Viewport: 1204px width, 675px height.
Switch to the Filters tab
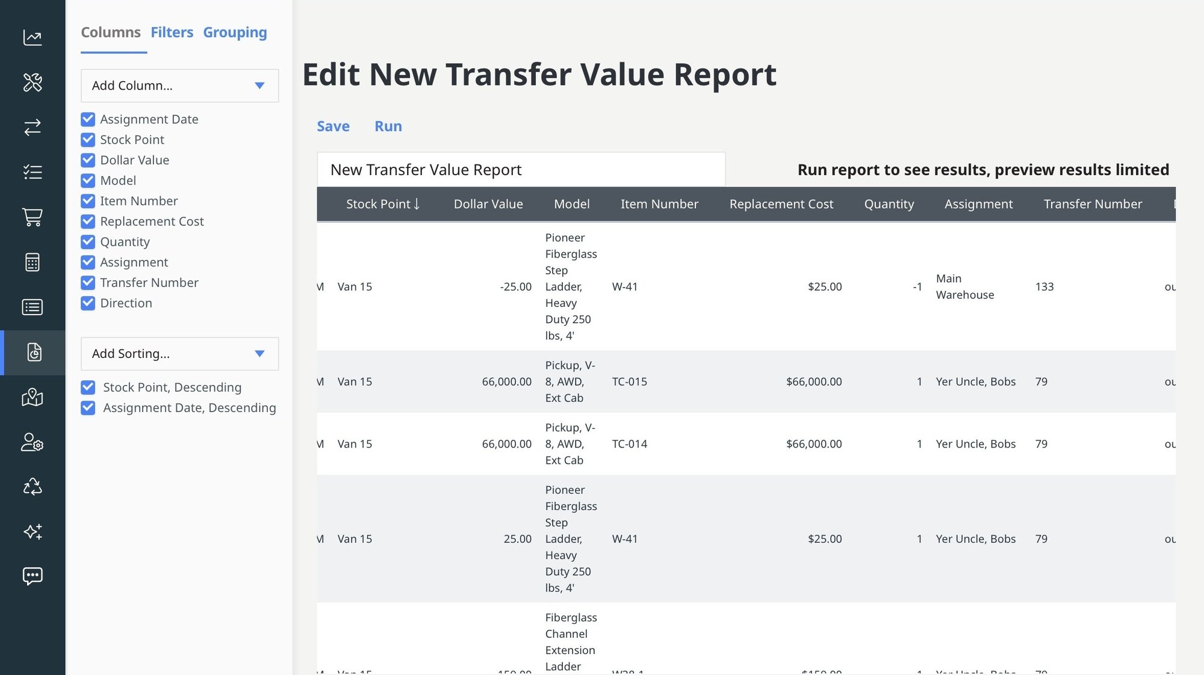pos(172,32)
